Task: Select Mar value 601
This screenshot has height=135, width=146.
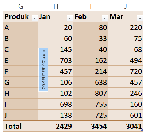Action: (x=126, y=115)
